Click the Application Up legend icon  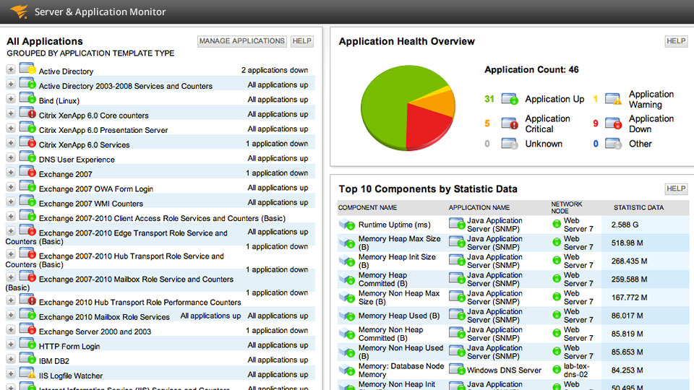510,99
